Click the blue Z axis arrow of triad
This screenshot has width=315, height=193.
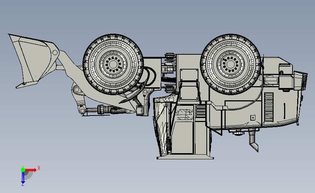[x=23, y=178]
